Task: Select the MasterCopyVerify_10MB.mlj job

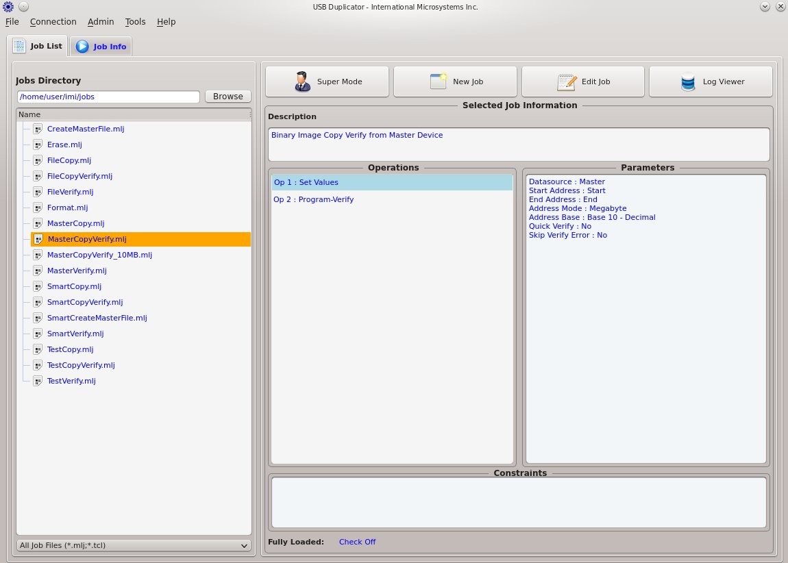Action: coord(99,255)
